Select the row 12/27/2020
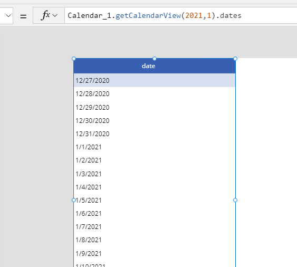The width and height of the screenshot is (297, 267). click(155, 80)
